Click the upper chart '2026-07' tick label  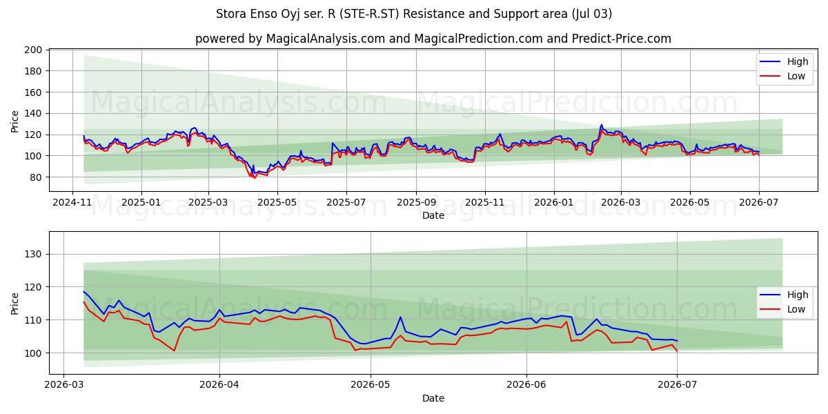[758, 204]
